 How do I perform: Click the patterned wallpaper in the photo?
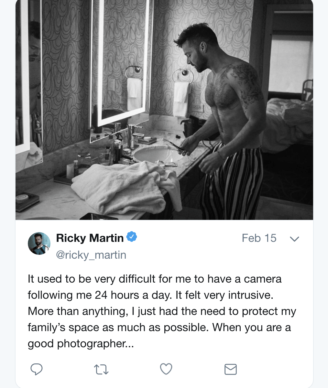pos(65,65)
